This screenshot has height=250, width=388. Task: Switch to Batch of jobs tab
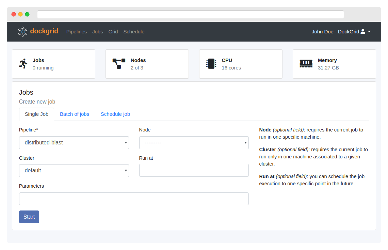75,114
